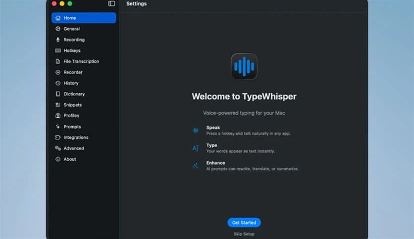
Task: Open the About section
Action: coord(84,159)
